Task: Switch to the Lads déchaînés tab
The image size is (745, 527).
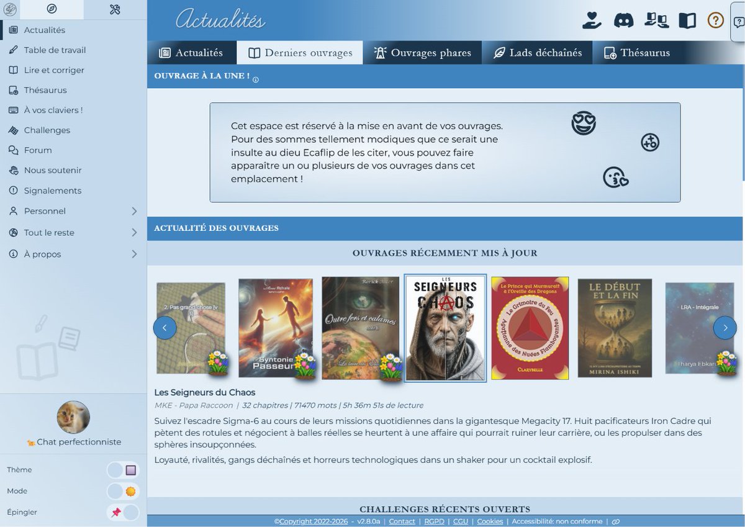Action: (538, 53)
